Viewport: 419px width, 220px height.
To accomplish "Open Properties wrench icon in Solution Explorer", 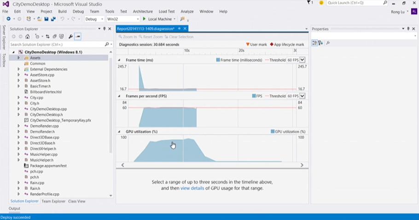I will coord(70,36).
